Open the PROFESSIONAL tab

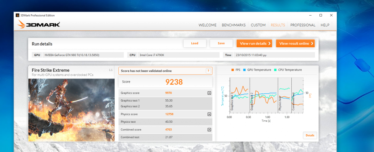[x=303, y=25]
